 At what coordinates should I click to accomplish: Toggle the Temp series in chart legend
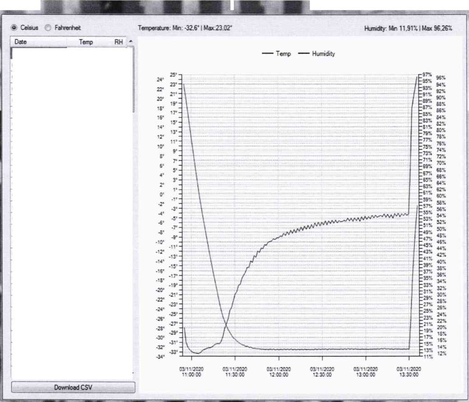point(277,53)
